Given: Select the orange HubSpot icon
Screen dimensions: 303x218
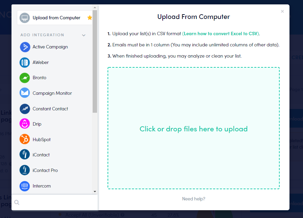Looking at the screenshot, I should (x=25, y=139).
